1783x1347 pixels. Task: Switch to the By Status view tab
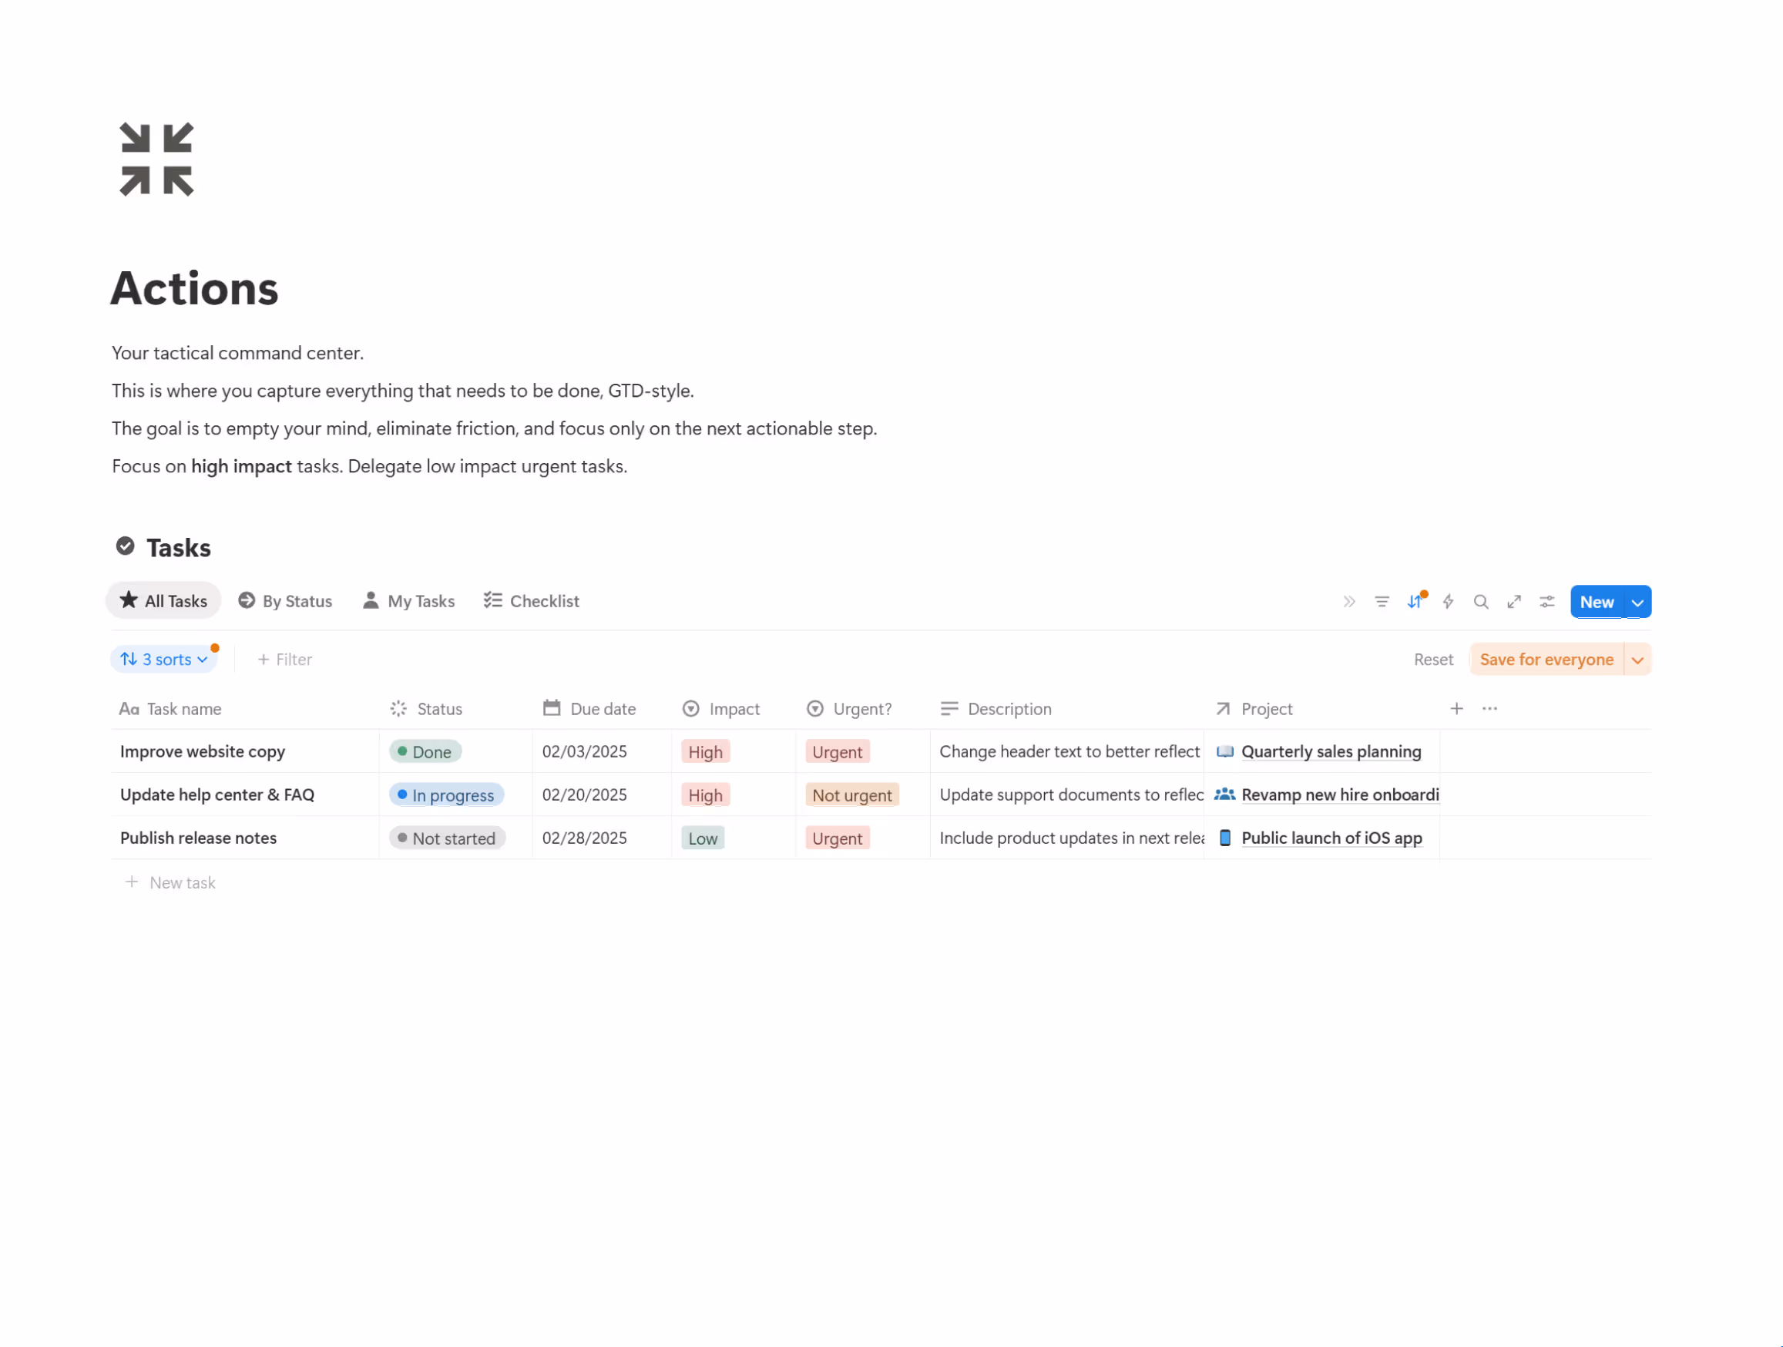tap(285, 600)
